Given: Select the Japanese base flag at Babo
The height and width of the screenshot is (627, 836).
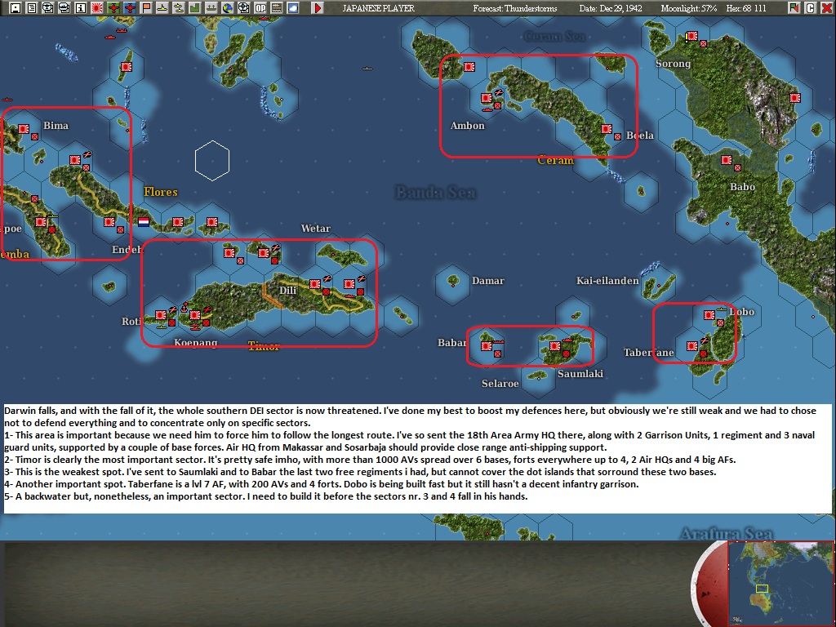Looking at the screenshot, I should pyautogui.click(x=726, y=160).
